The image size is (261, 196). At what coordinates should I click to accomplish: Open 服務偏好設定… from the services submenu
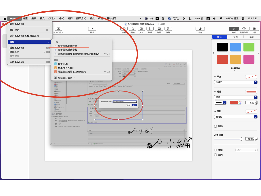(x=82, y=78)
